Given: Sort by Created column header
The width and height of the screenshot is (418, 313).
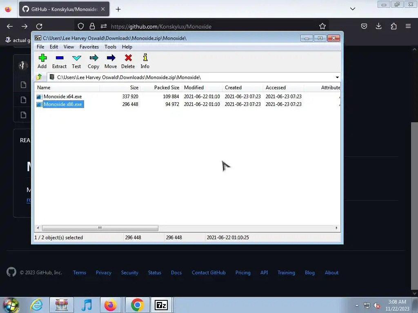Looking at the screenshot, I should pos(242,88).
